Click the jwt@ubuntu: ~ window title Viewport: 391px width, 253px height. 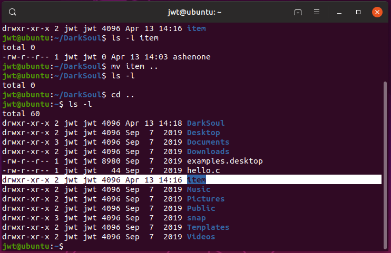tap(194, 12)
